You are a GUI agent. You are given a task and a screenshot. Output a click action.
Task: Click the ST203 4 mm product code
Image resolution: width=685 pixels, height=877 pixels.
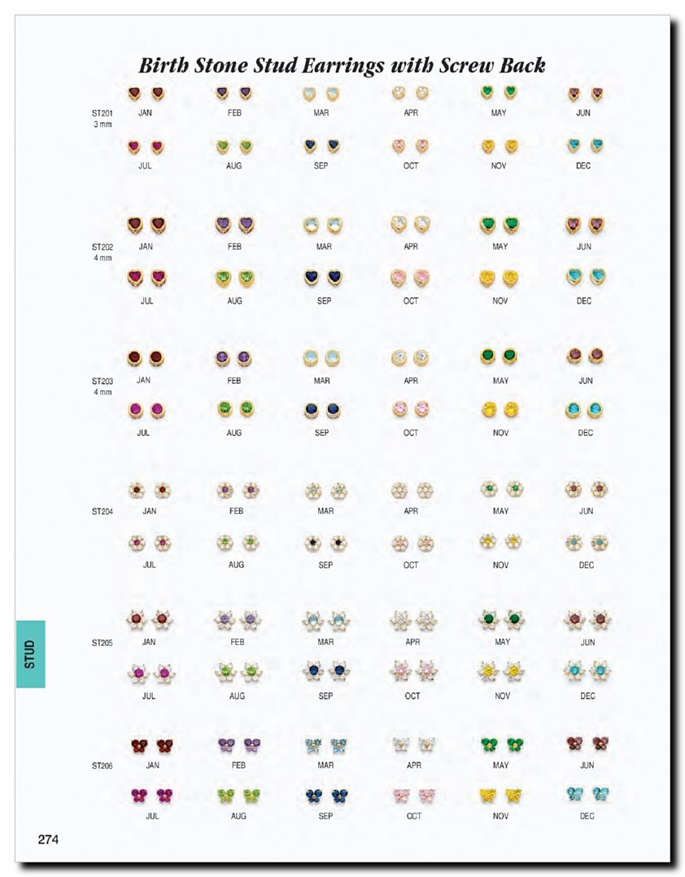click(x=103, y=386)
